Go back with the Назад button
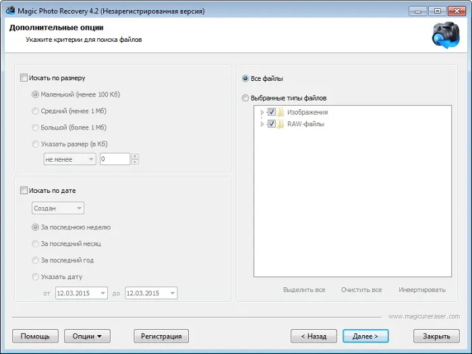This screenshot has width=472, height=354. pyautogui.click(x=314, y=336)
